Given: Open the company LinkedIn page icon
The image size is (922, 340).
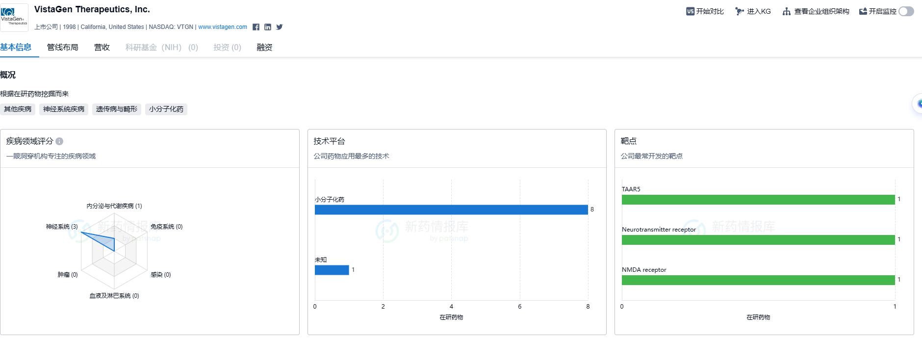Looking at the screenshot, I should point(268,27).
